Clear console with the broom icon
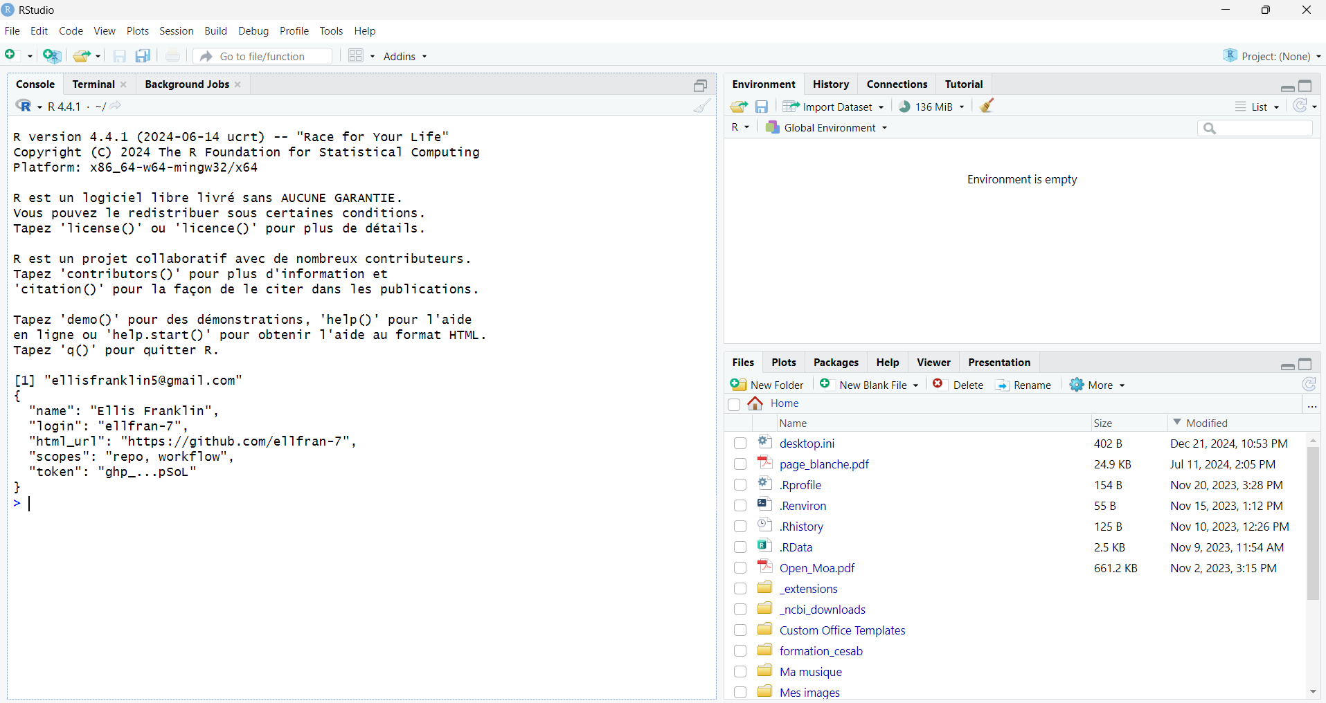 701,106
